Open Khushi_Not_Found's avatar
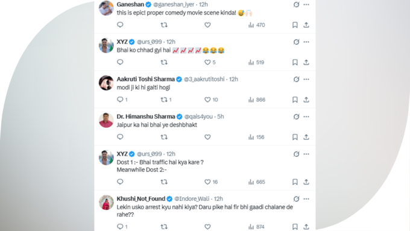The image size is (410, 231). (106, 203)
